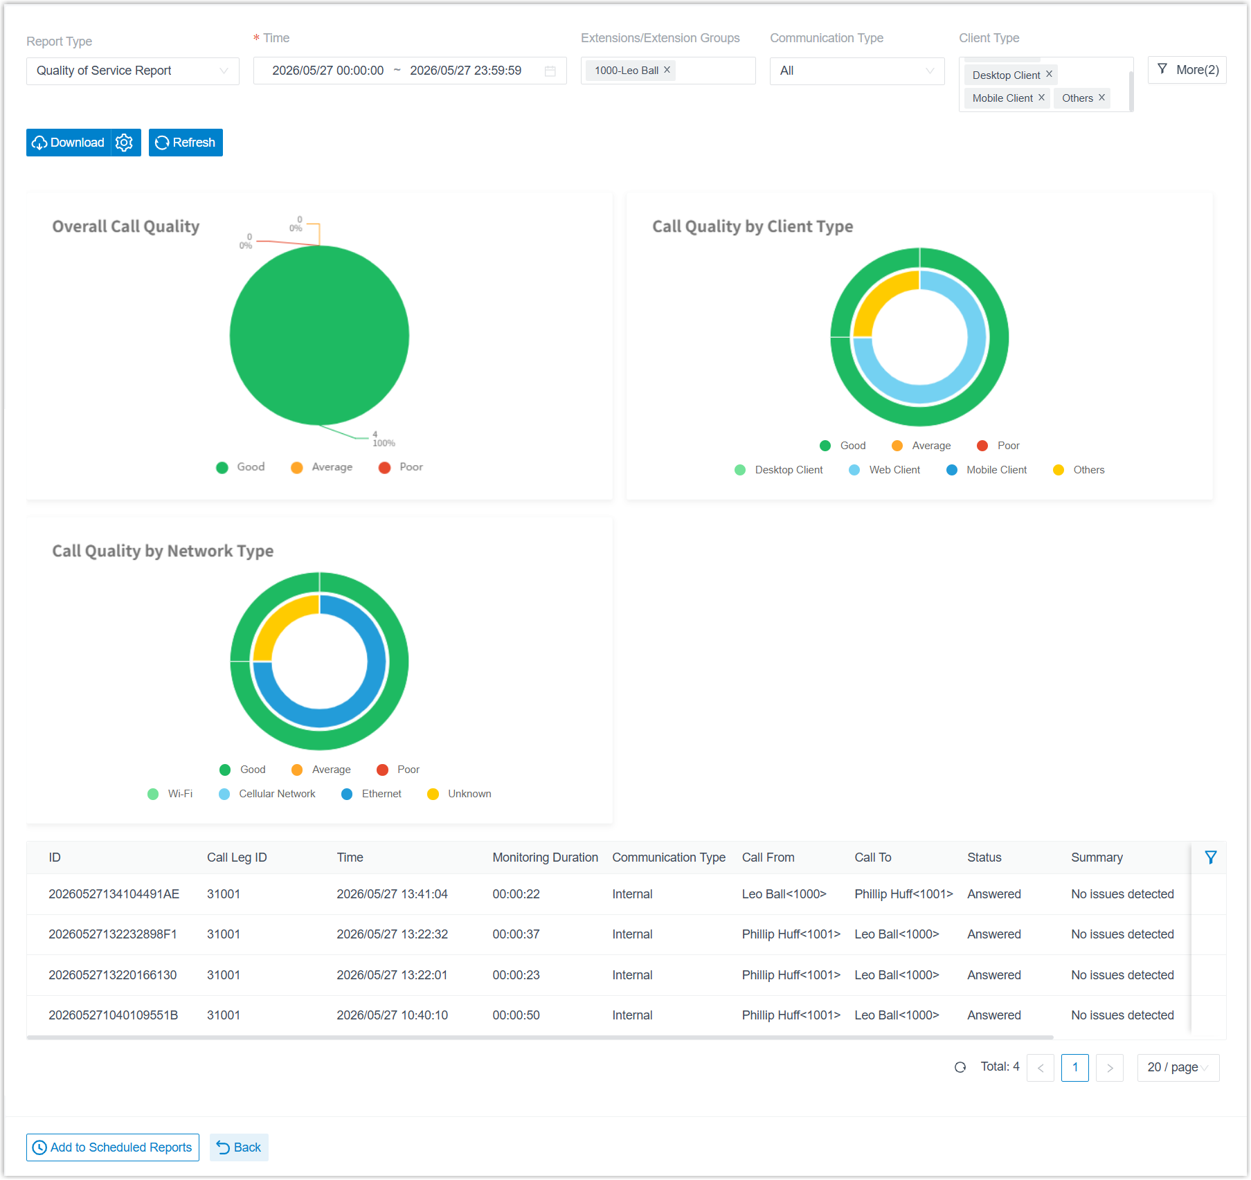Click the Client Type selection scrollbar

[x=1131, y=90]
